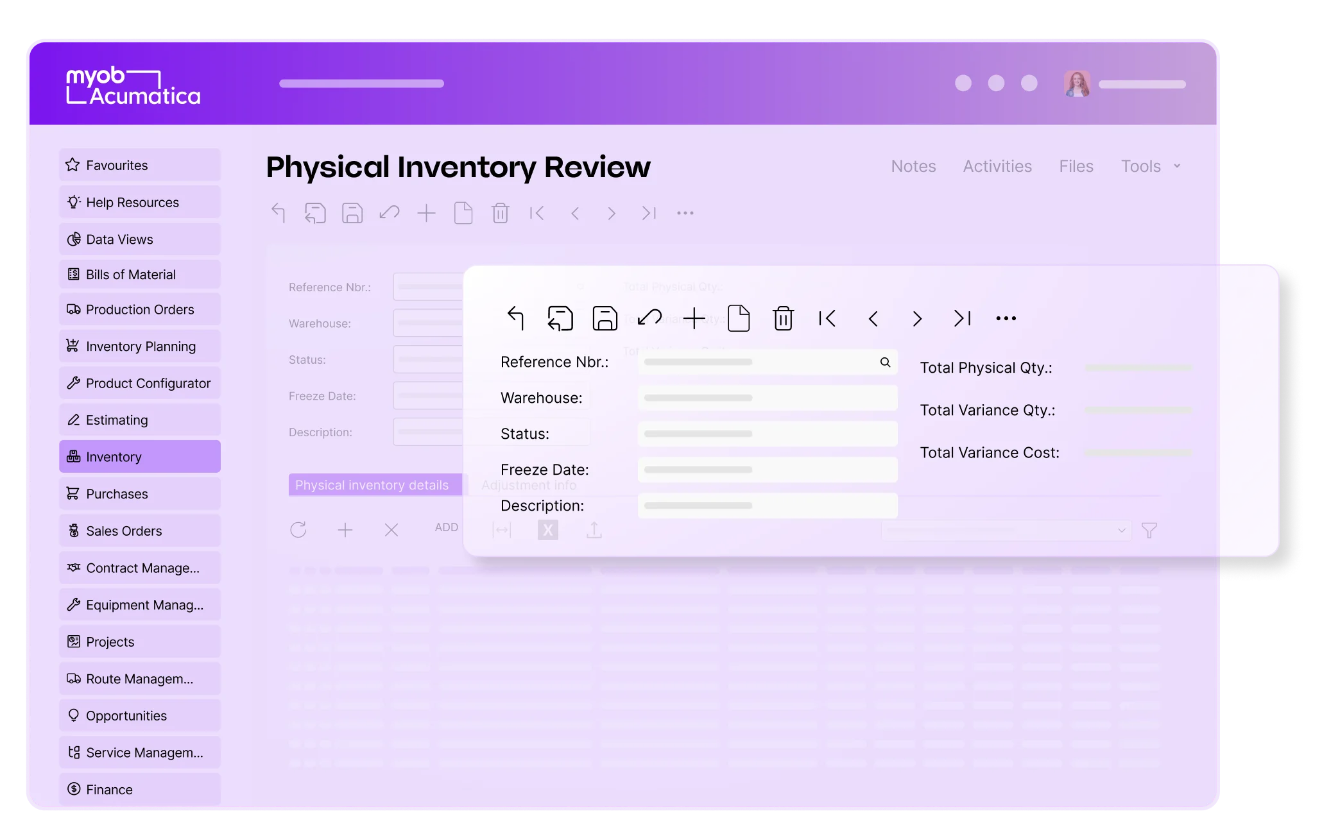Open Opportunities in the sidebar
1322x834 pixels.
coord(140,715)
